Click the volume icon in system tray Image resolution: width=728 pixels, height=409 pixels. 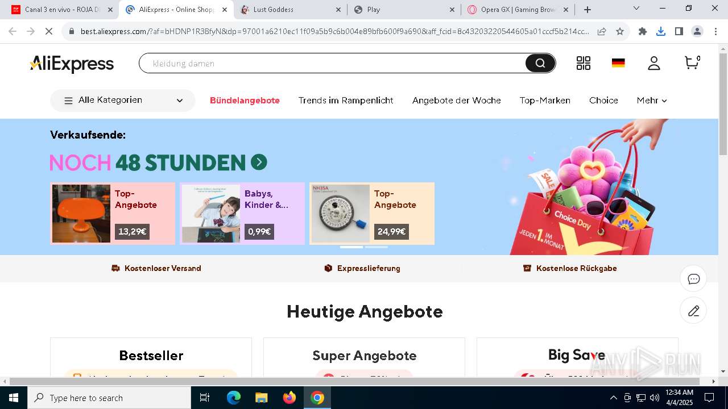pyautogui.click(x=654, y=398)
